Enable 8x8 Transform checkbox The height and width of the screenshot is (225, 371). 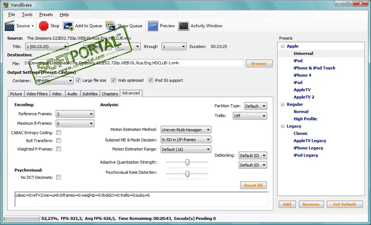[58, 140]
